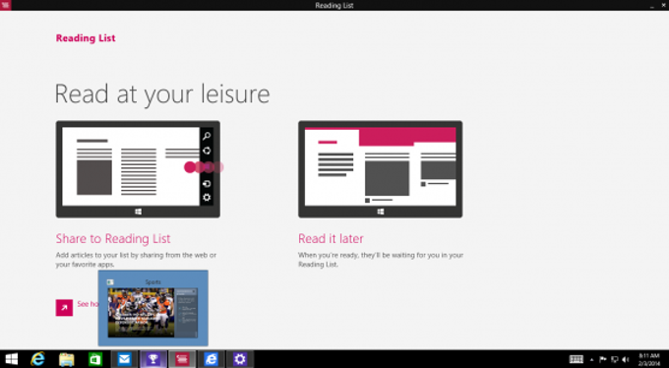Minimize the Reading List window
The width and height of the screenshot is (669, 368).
pos(652,6)
